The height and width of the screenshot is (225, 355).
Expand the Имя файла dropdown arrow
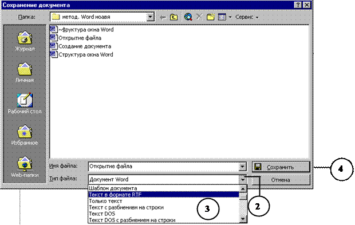242,167
